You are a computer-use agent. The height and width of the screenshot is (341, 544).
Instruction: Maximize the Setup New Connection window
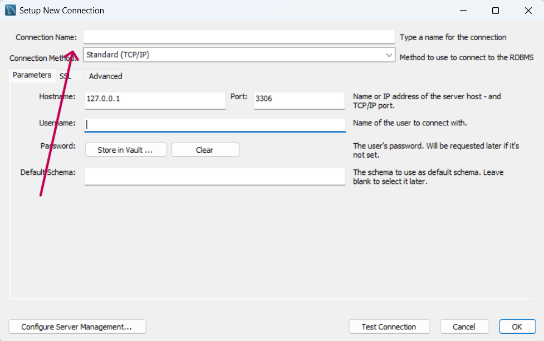496,11
